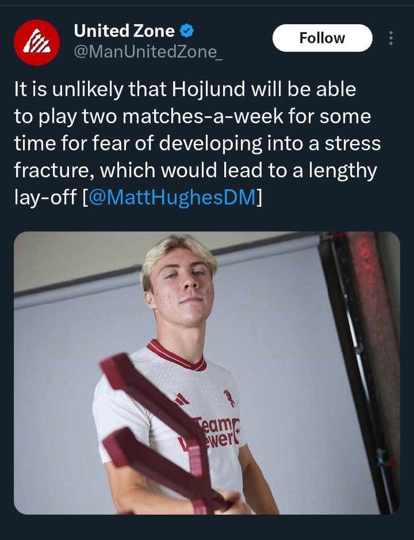Open the United Zone profile avatar
Image resolution: width=414 pixels, height=540 pixels.
(x=37, y=42)
